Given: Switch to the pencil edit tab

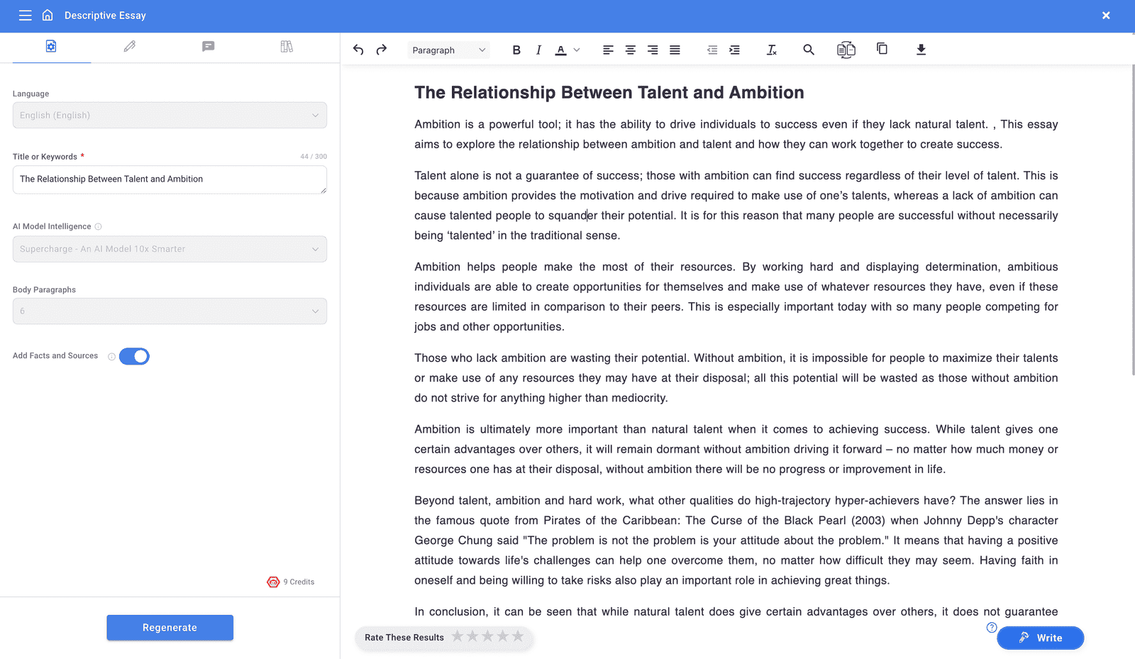Looking at the screenshot, I should point(130,46).
